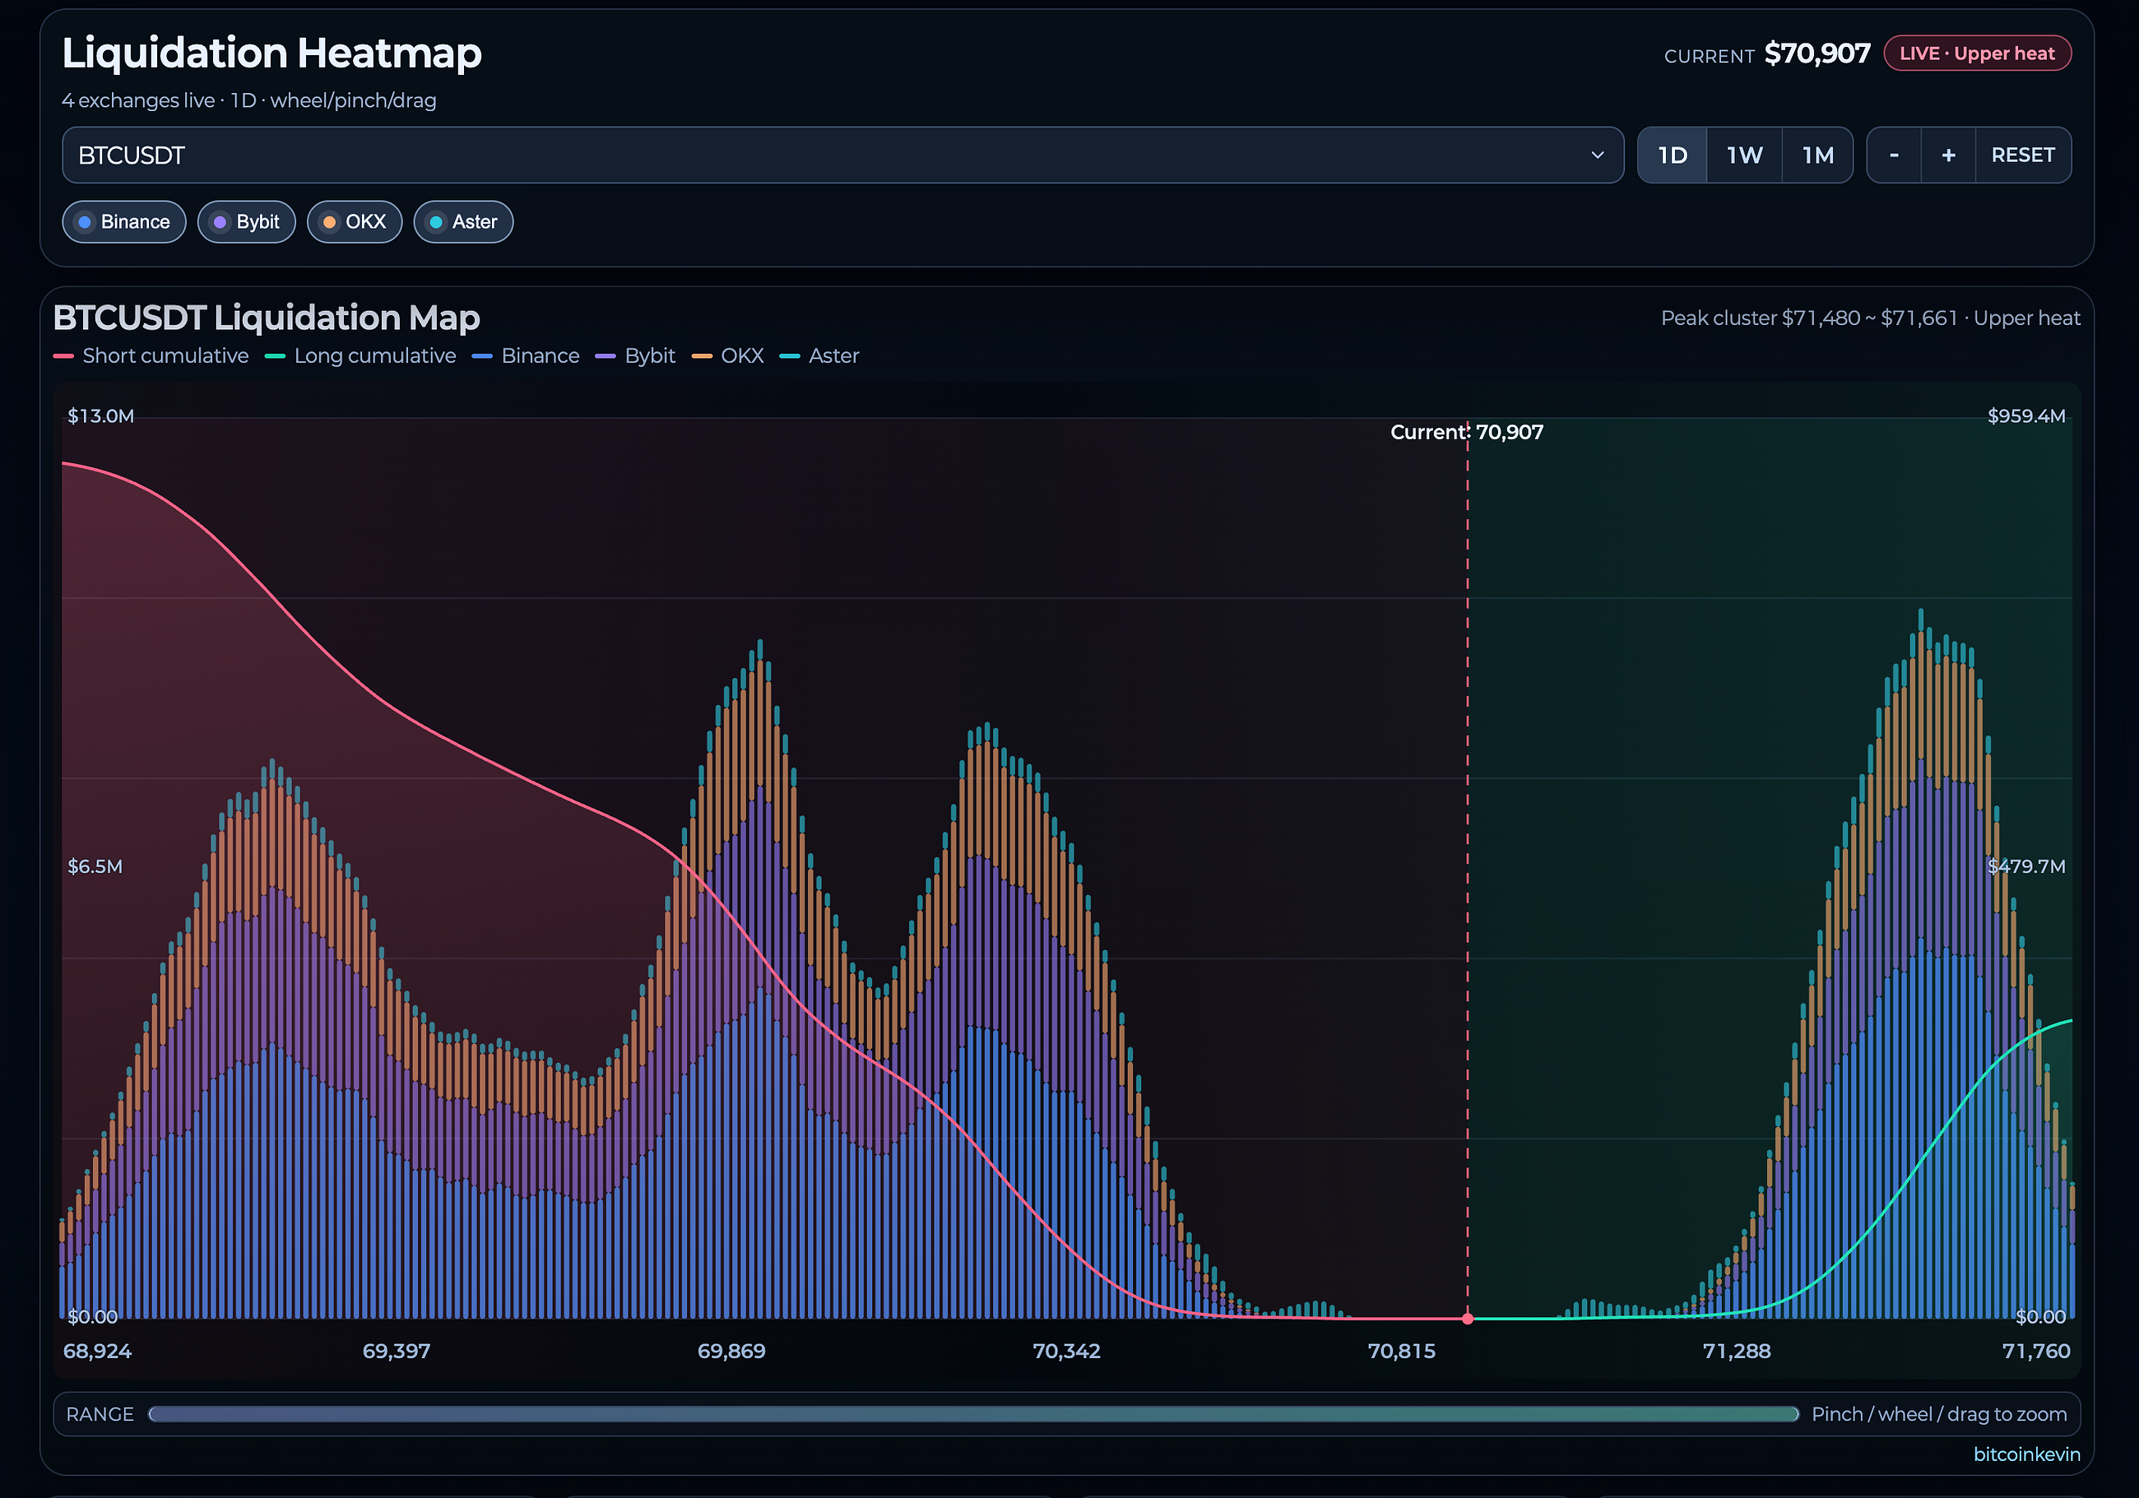Click the 69,869 x-axis label

[x=731, y=1351]
